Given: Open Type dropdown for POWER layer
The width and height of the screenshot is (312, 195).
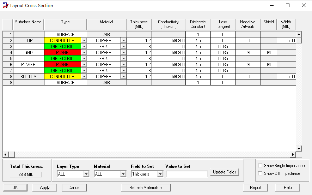Looking at the screenshot, I should click(x=84, y=64).
